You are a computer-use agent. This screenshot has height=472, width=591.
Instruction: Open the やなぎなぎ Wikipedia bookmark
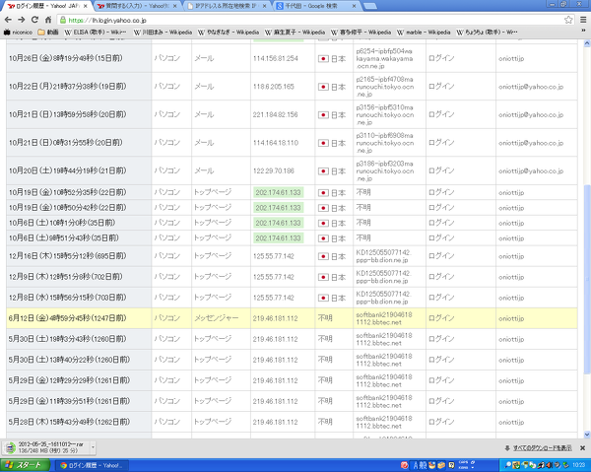229,33
